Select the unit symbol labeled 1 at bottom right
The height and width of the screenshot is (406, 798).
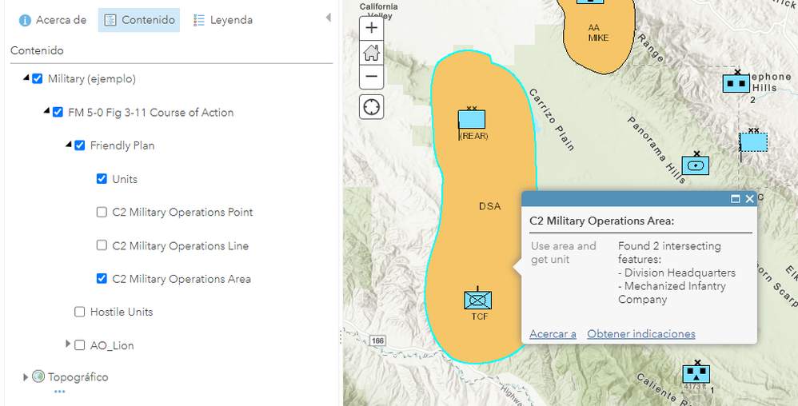coord(696,373)
